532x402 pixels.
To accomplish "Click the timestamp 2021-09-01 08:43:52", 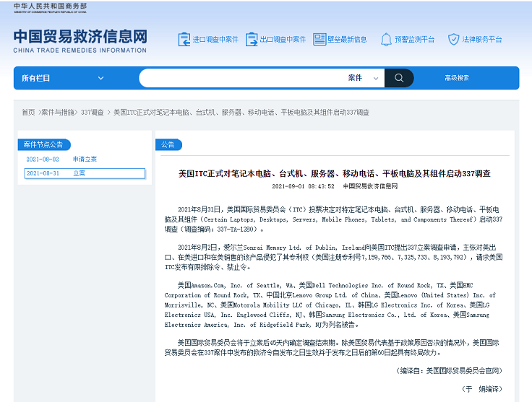I will pyautogui.click(x=303, y=186).
